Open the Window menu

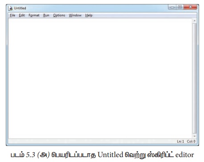pos(75,15)
